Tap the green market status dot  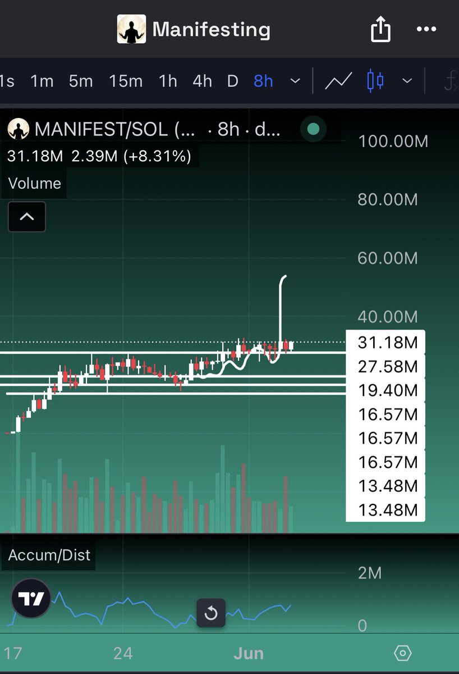click(x=313, y=130)
